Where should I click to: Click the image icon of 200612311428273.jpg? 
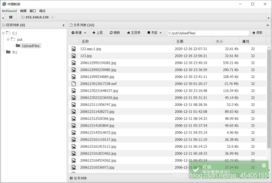click(74, 112)
